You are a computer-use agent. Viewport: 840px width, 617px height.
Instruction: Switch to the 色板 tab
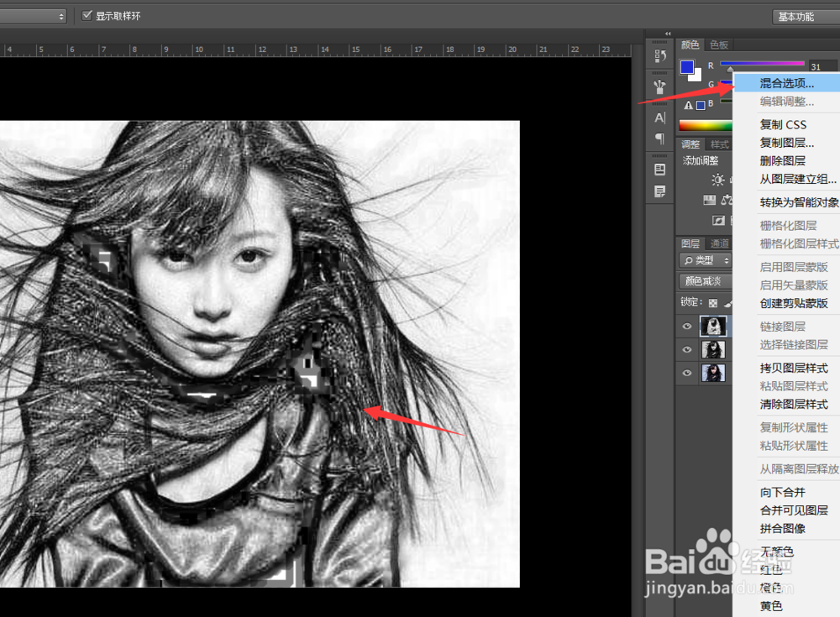coord(719,45)
